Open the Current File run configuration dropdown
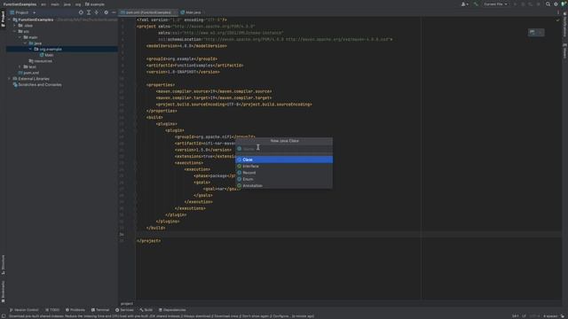The width and height of the screenshot is (568, 319). click(495, 4)
